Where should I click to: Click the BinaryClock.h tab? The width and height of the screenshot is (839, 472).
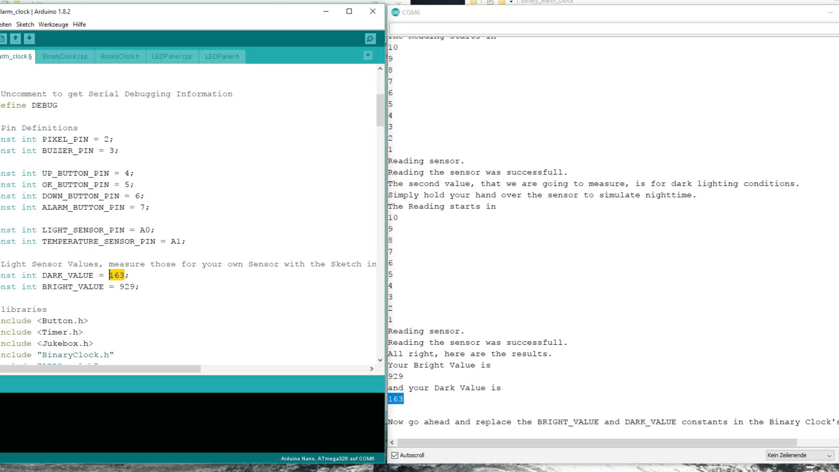tap(120, 56)
